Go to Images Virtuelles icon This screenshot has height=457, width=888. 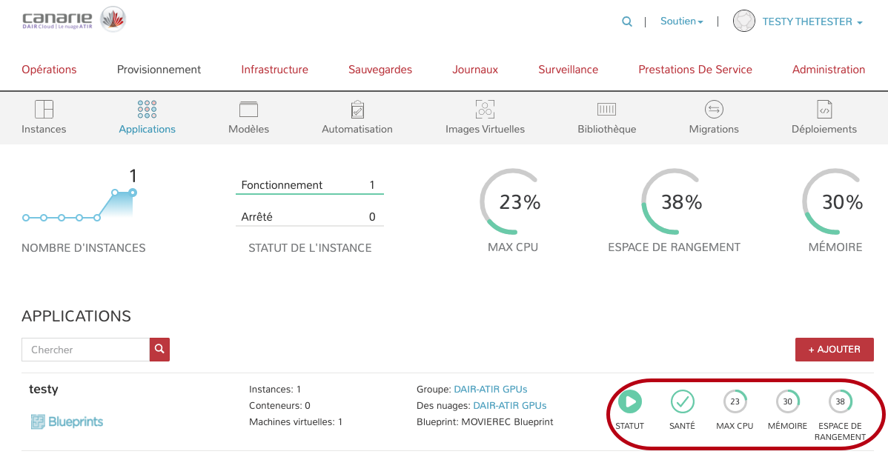(x=485, y=110)
